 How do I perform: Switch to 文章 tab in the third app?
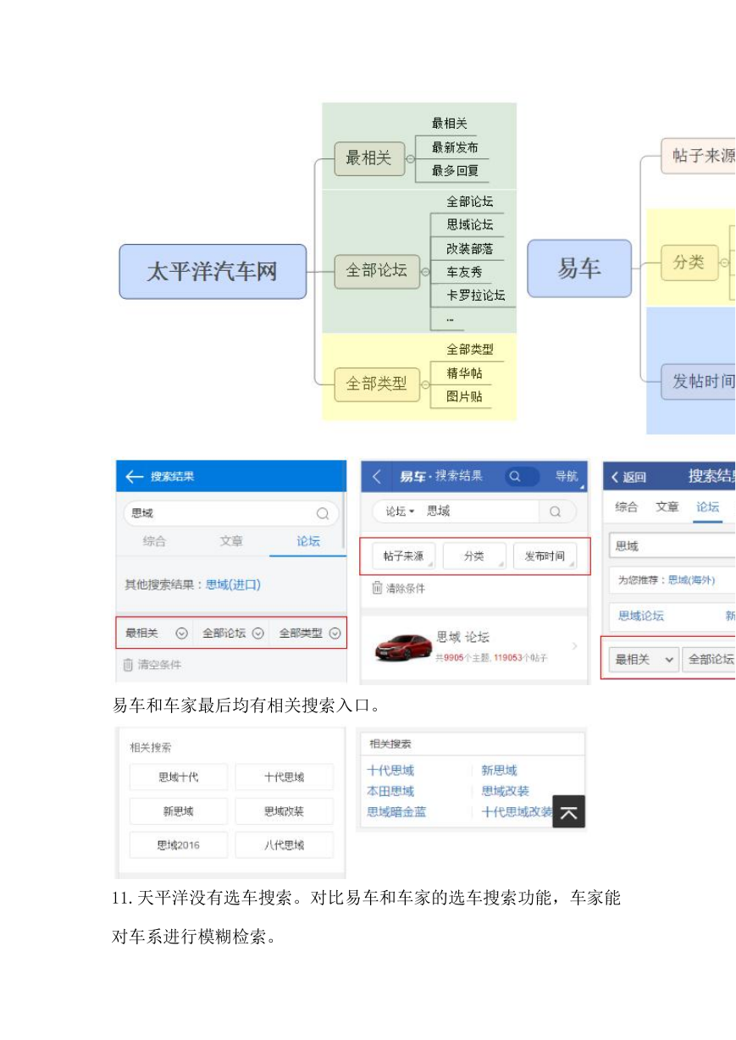tap(667, 506)
